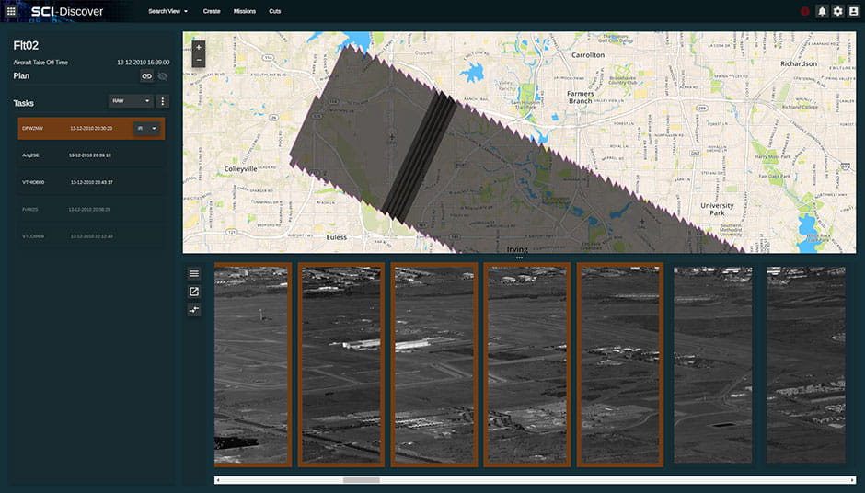Click the image adjustment sliders icon
Image resolution: width=865 pixels, height=493 pixels.
pyautogui.click(x=194, y=310)
